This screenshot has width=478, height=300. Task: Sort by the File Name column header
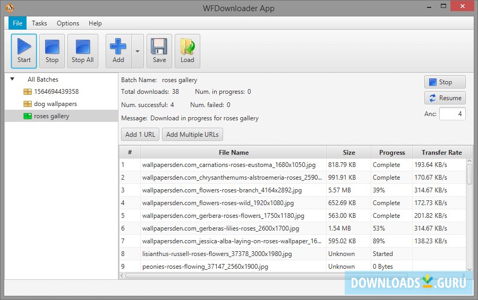[x=234, y=152]
